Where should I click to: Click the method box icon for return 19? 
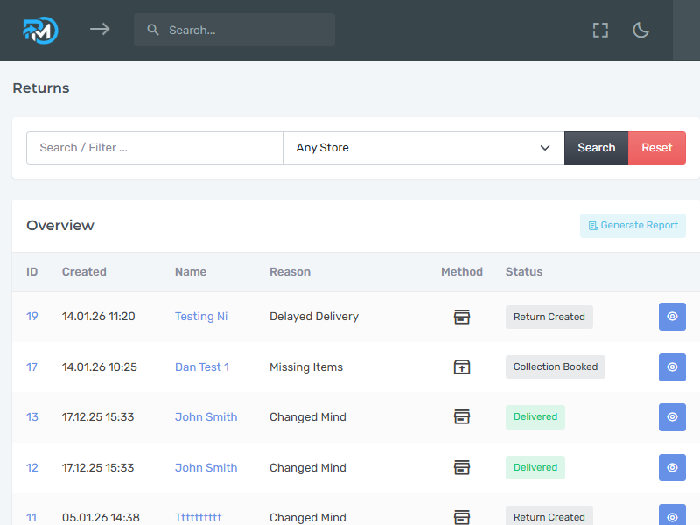(462, 317)
